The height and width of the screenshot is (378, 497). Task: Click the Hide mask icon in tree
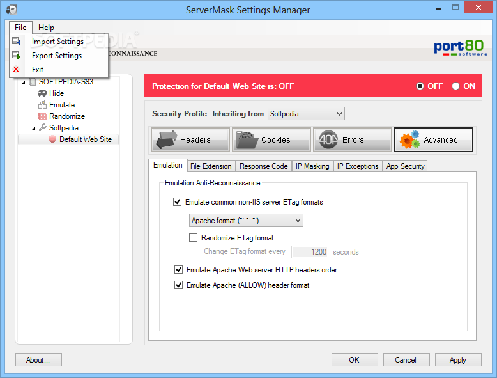[42, 93]
